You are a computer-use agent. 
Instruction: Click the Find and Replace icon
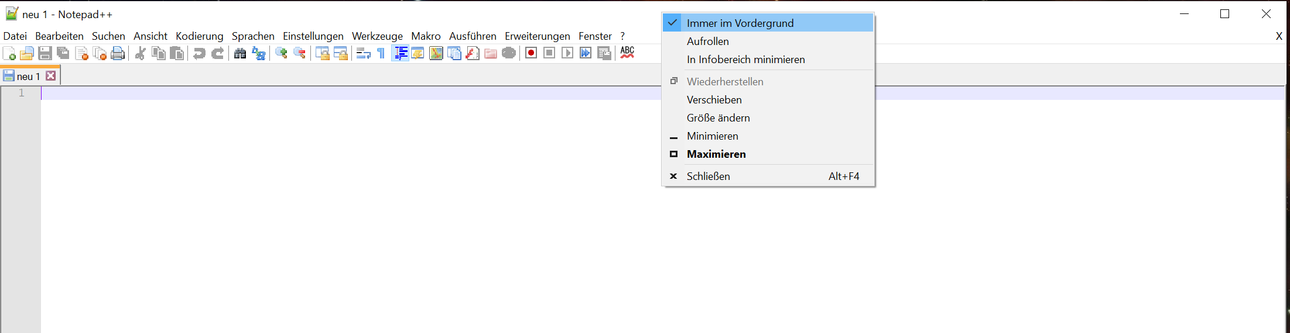pos(258,54)
